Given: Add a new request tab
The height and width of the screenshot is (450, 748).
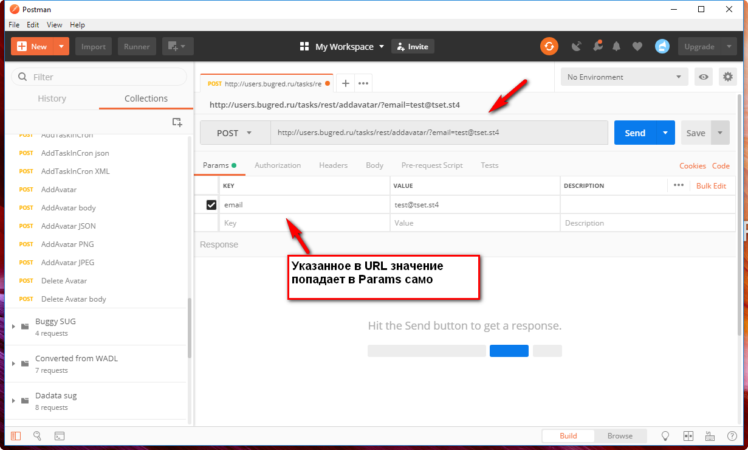Looking at the screenshot, I should [x=345, y=83].
